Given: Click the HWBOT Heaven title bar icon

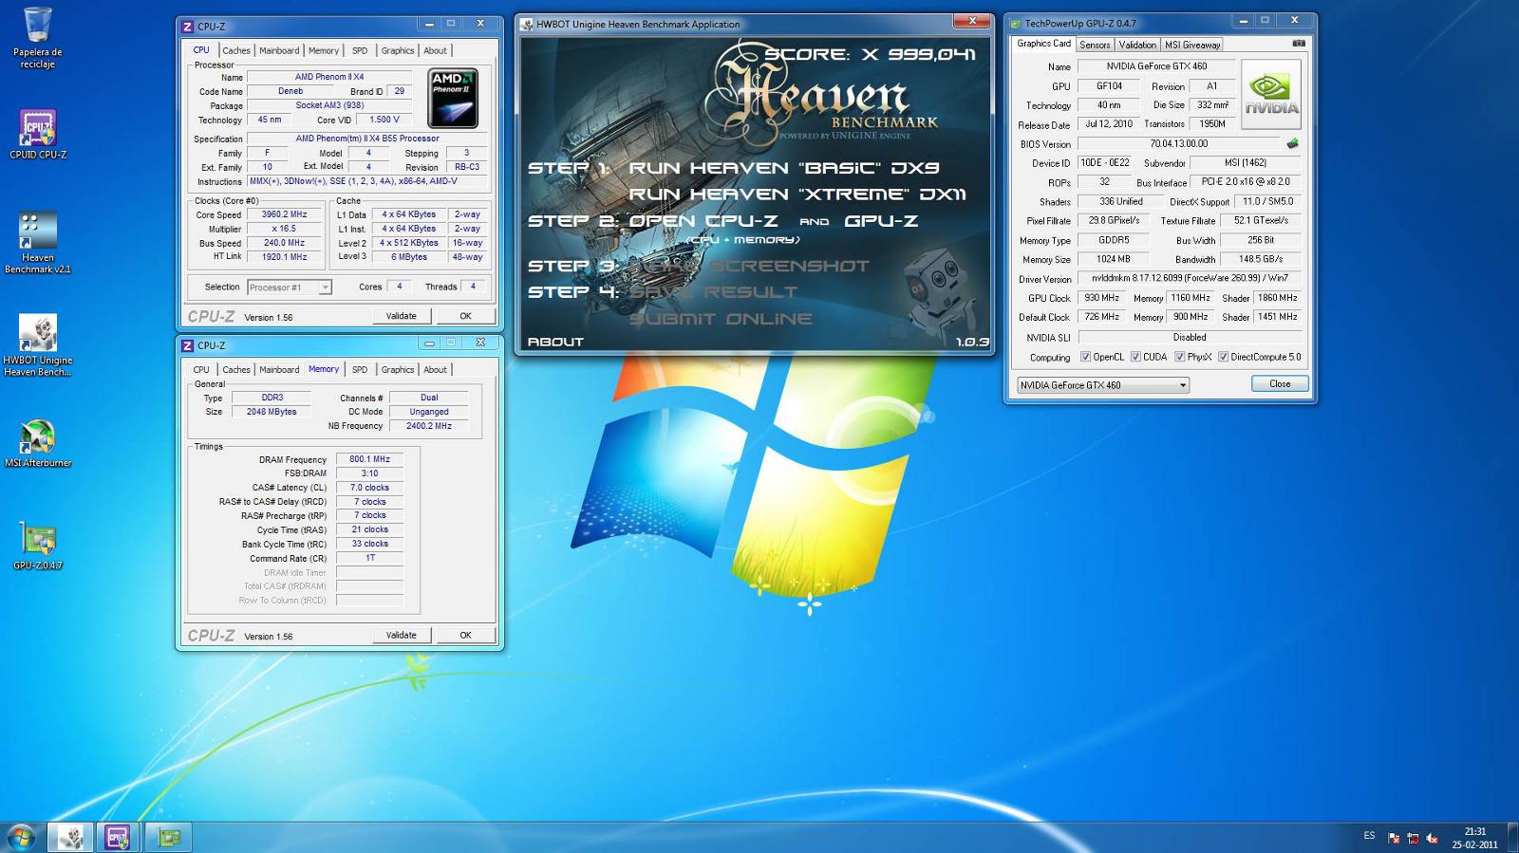Looking at the screenshot, I should click(527, 25).
